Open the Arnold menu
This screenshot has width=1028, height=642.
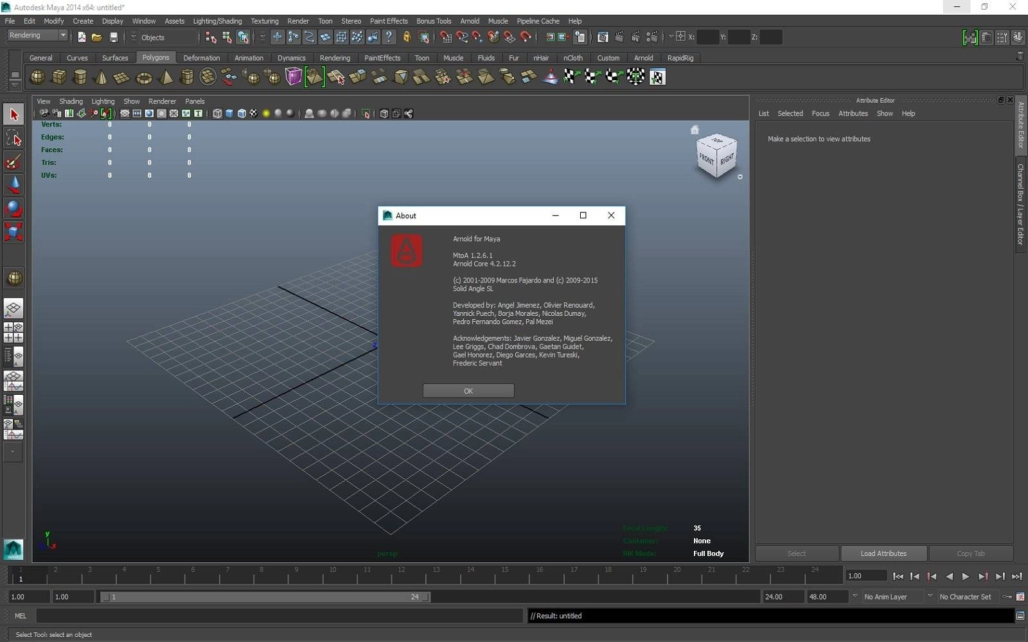tap(470, 21)
